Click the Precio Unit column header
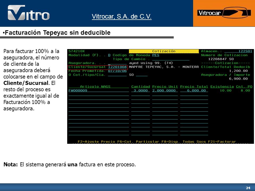This screenshot has height=191, width=255. pyautogui.click(x=165, y=86)
